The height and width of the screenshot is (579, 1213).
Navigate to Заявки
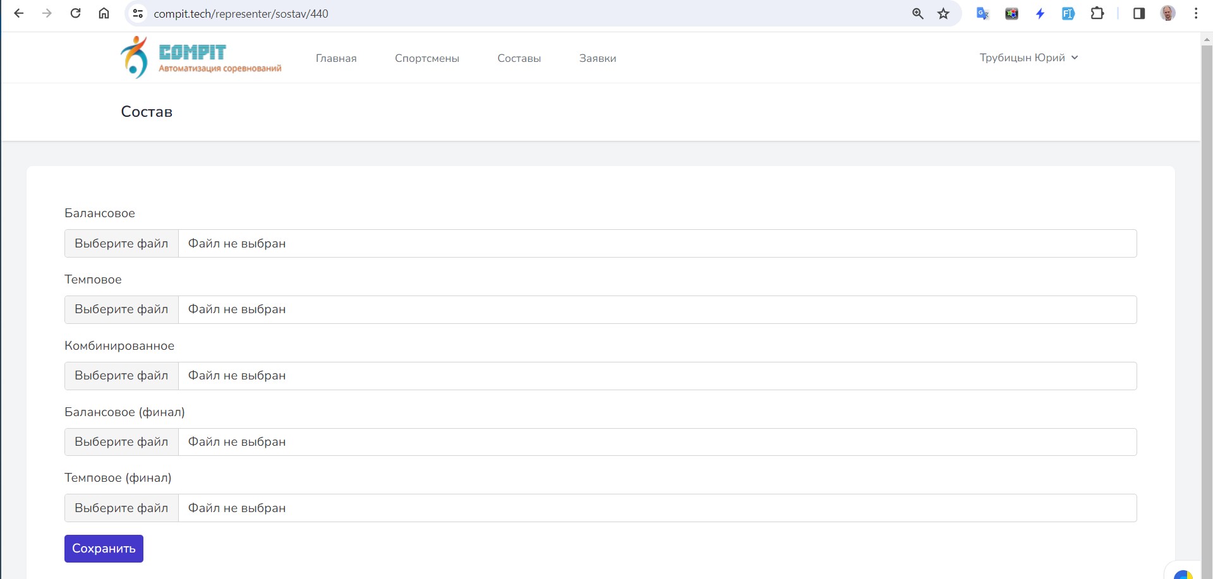click(x=598, y=58)
